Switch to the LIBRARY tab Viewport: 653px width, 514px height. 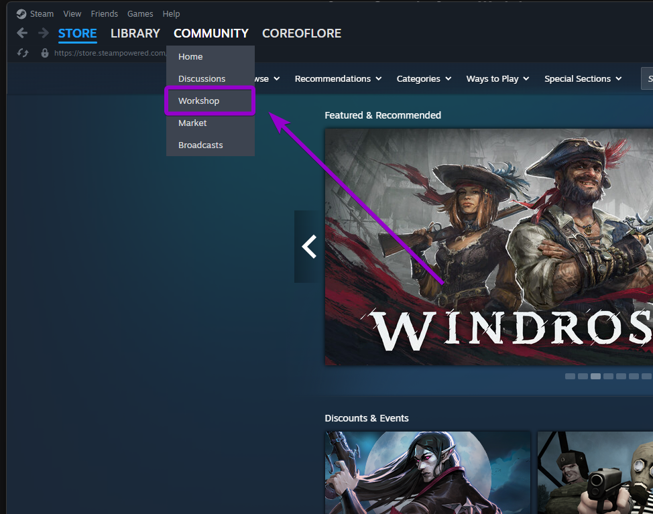(135, 34)
